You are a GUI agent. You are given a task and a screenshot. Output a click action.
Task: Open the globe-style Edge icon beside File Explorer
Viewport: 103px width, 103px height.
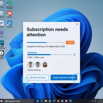click(50, 101)
